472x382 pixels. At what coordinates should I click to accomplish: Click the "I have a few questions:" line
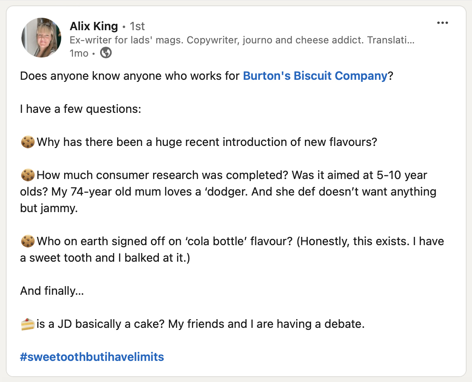point(81,109)
